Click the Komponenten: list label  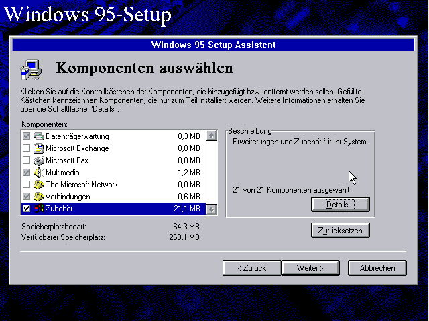click(44, 124)
